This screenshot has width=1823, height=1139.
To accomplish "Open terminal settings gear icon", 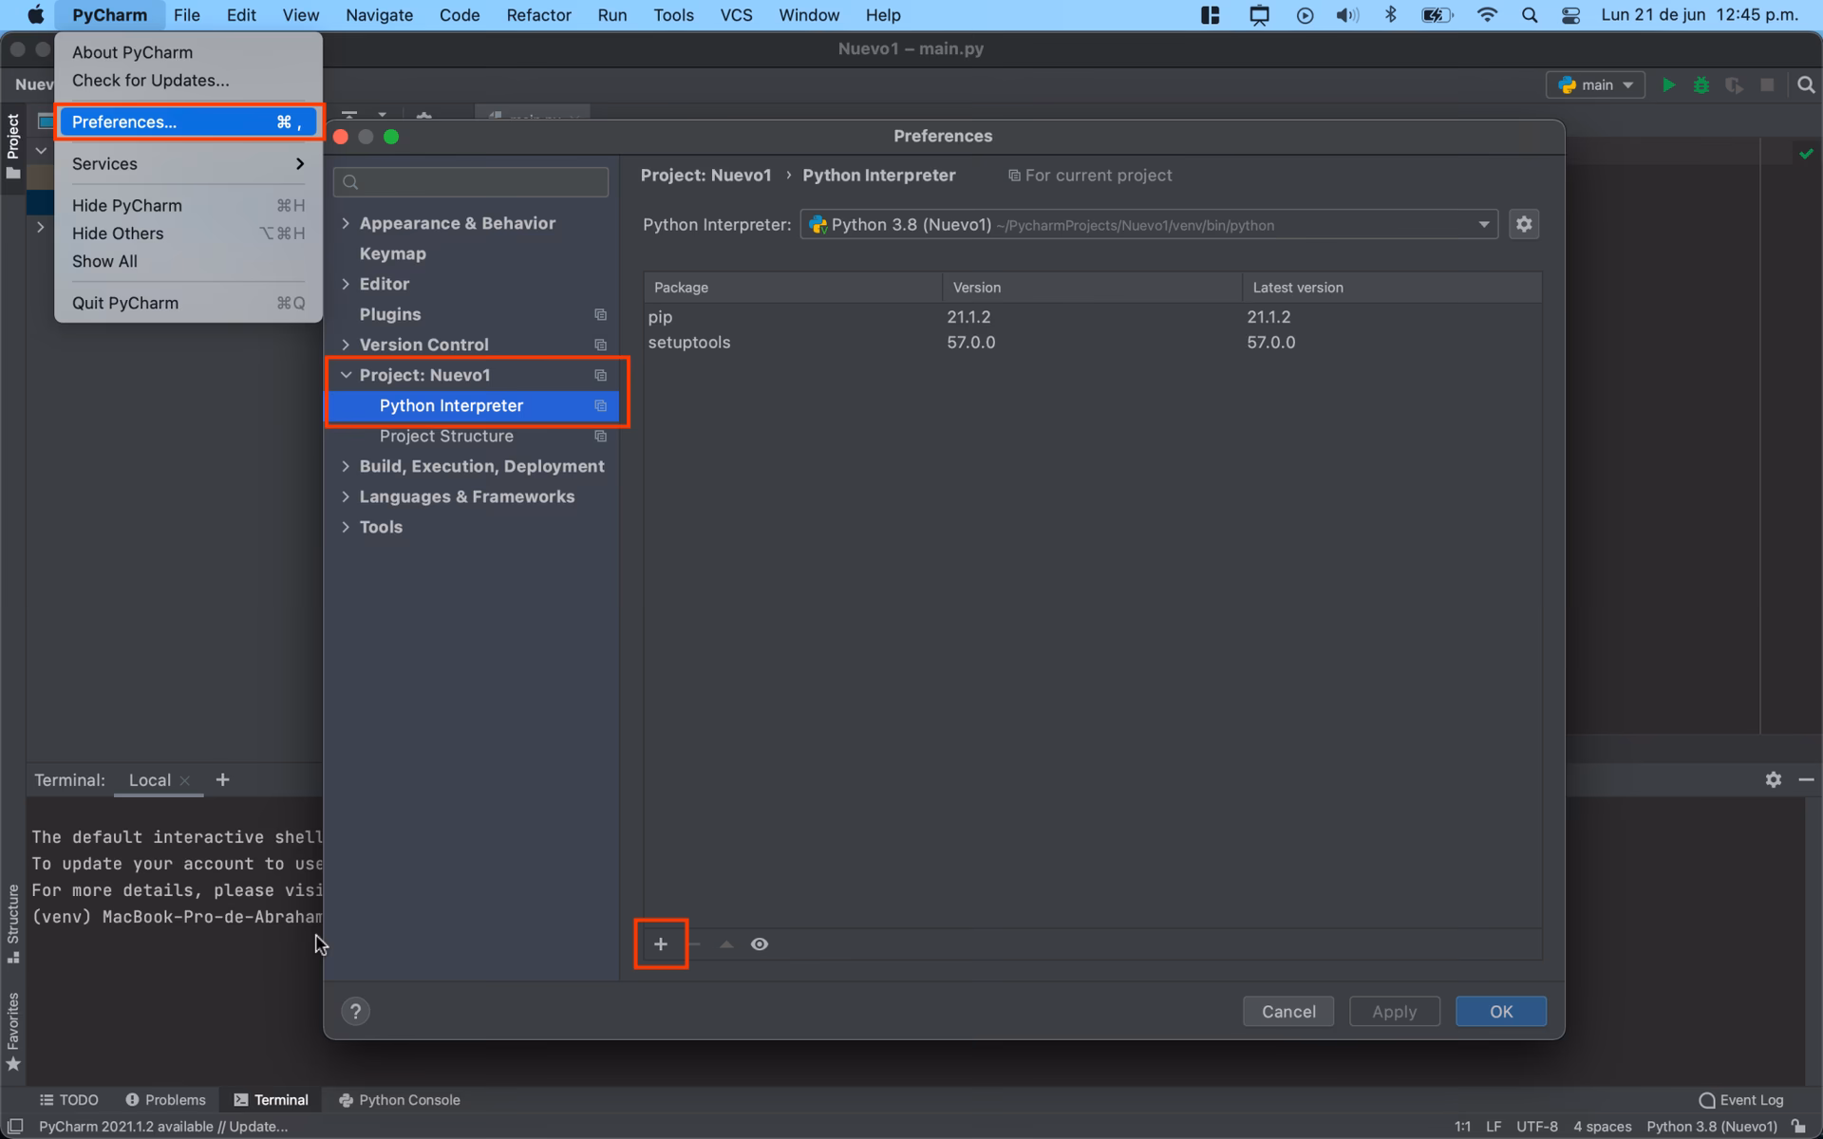I will (x=1774, y=779).
